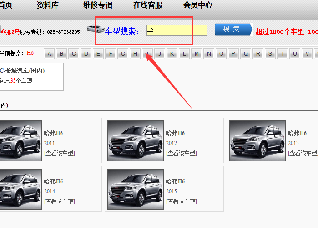This screenshot has width=318, height=228.
Task: Filter by letter S
Action: click(x=270, y=54)
